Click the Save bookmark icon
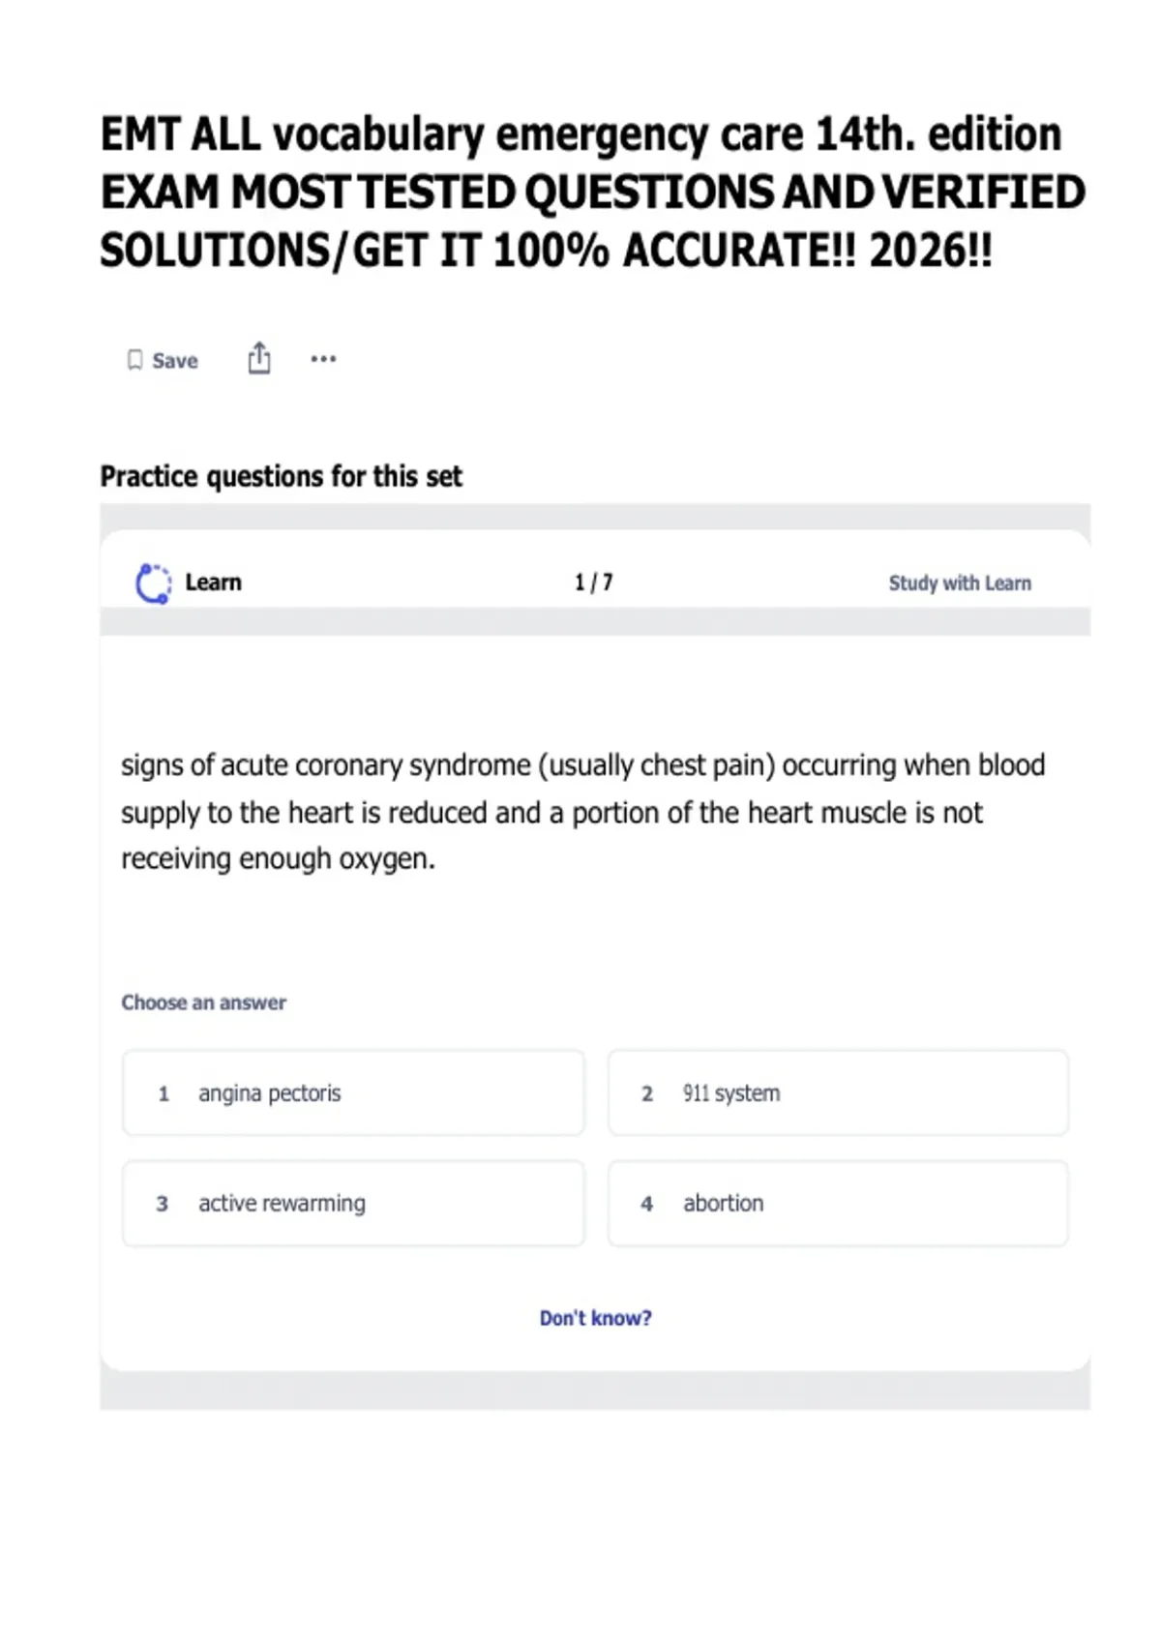The height and width of the screenshot is (1645, 1161). pyautogui.click(x=134, y=360)
